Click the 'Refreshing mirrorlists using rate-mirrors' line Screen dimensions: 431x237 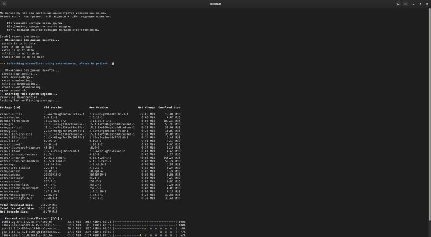57,64
